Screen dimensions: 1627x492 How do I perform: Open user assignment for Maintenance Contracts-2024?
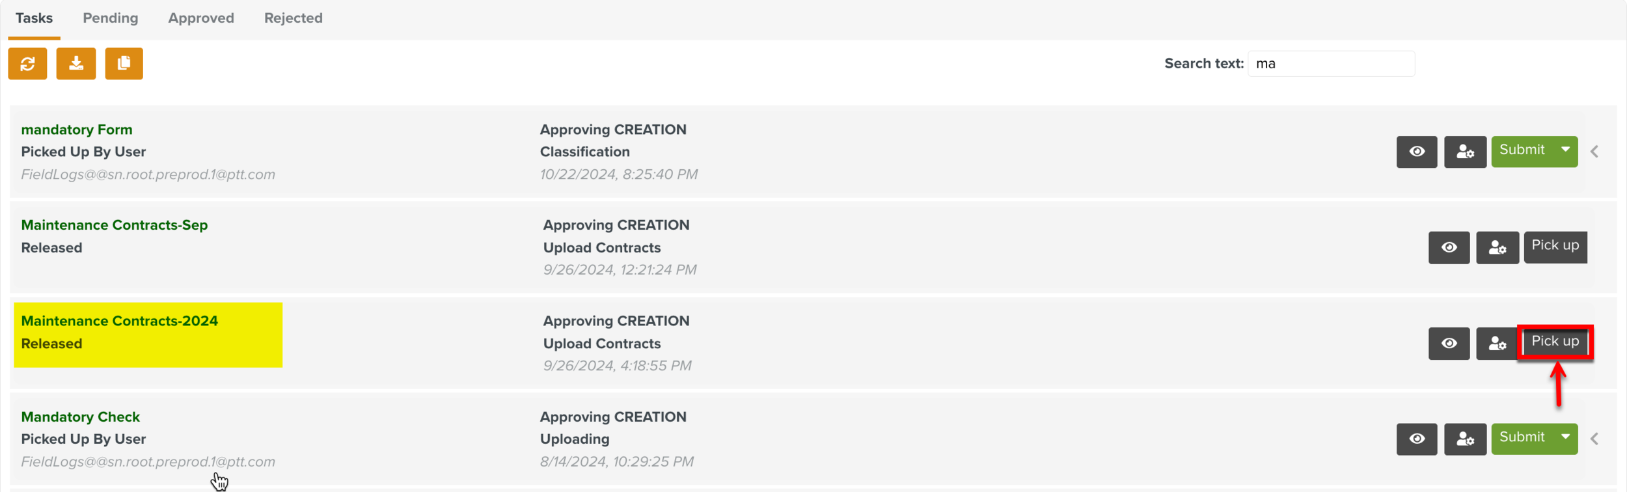tap(1496, 343)
